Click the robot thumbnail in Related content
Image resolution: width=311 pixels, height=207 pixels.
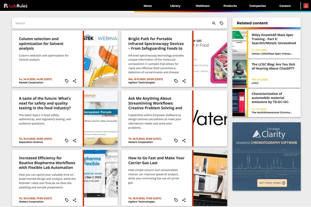pyautogui.click(x=240, y=74)
